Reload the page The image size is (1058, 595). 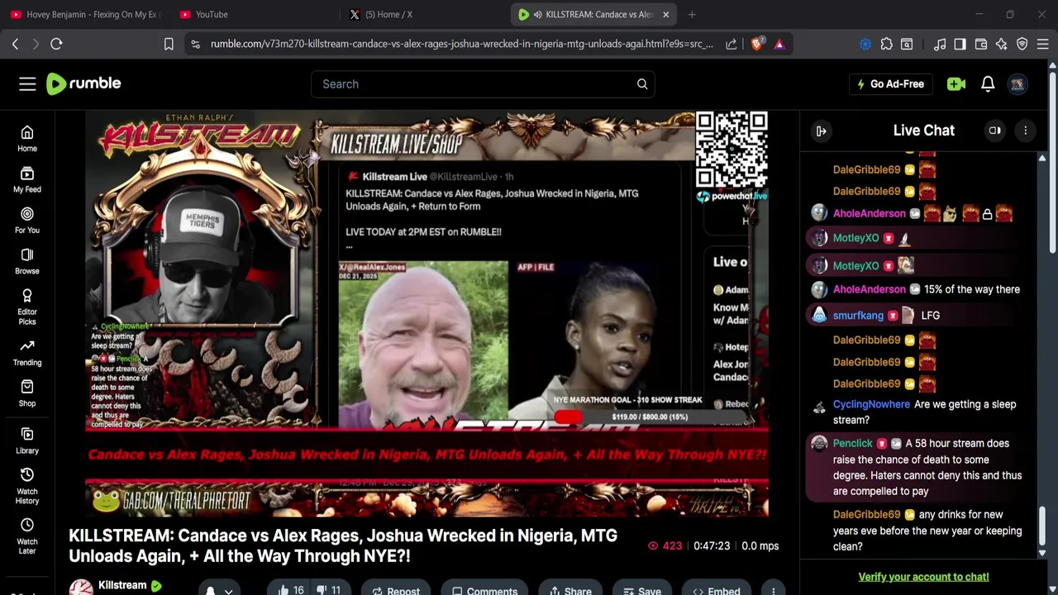click(56, 44)
